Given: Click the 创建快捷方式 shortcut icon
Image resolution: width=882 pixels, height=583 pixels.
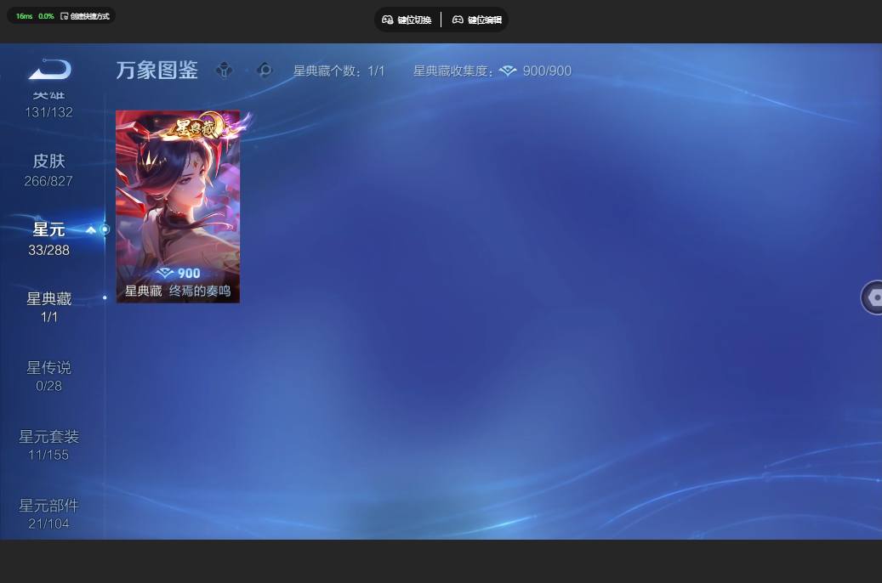Looking at the screenshot, I should [x=64, y=16].
